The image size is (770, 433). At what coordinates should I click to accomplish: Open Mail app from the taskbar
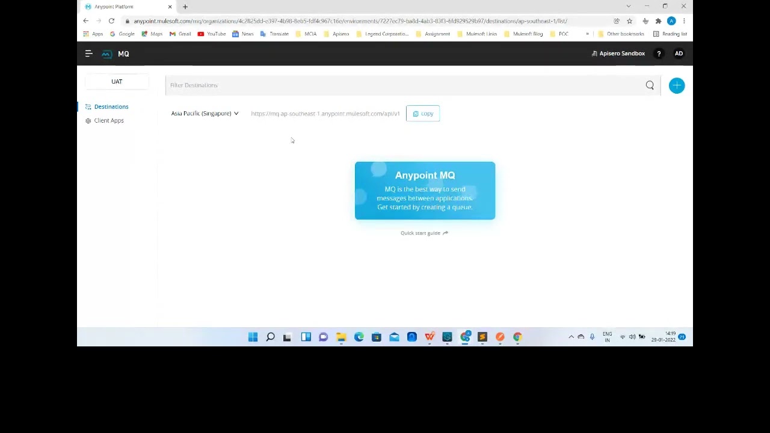point(394,337)
